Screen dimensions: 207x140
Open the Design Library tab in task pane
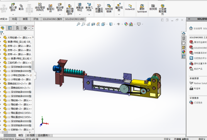point(183,38)
